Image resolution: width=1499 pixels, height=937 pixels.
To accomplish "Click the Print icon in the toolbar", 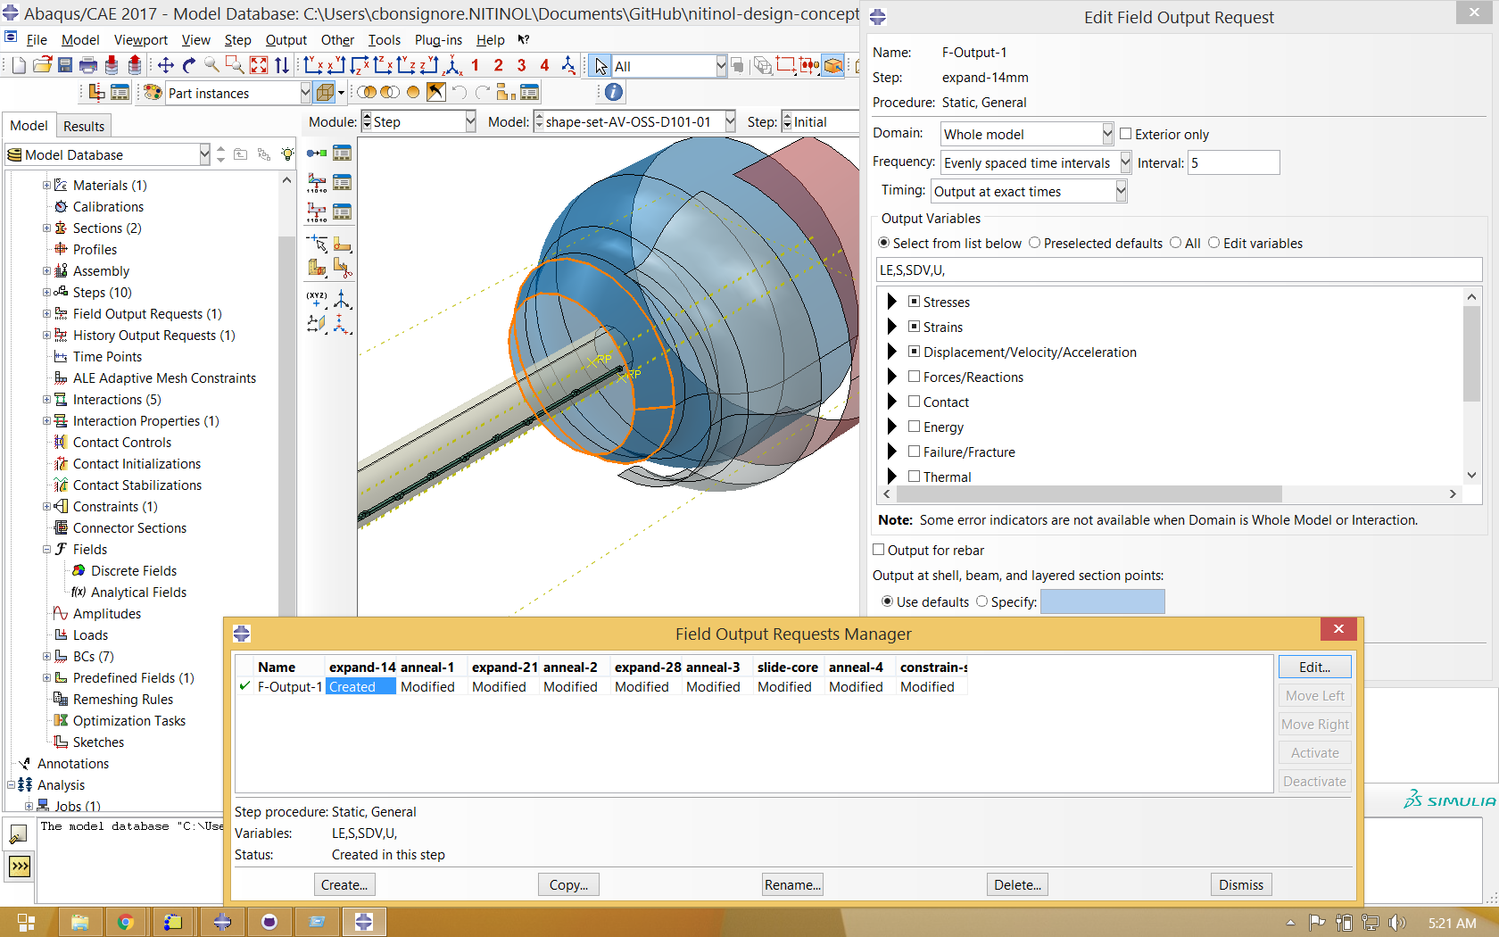I will [88, 65].
